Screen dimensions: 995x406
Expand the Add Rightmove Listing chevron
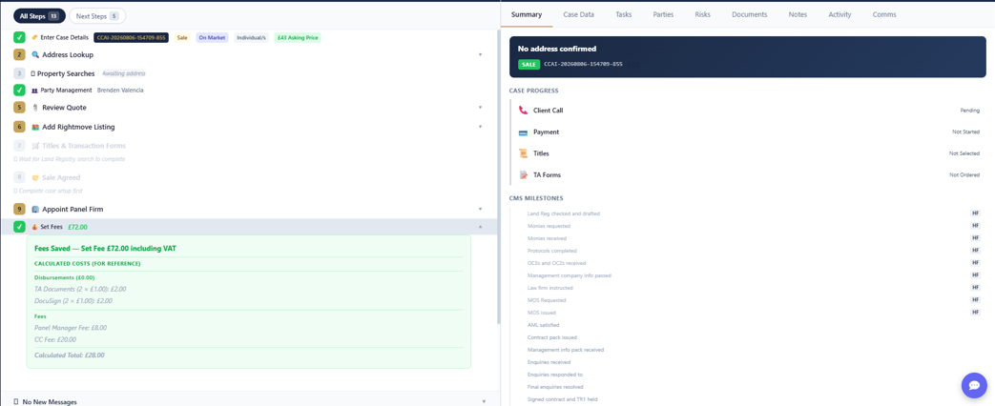pos(481,127)
